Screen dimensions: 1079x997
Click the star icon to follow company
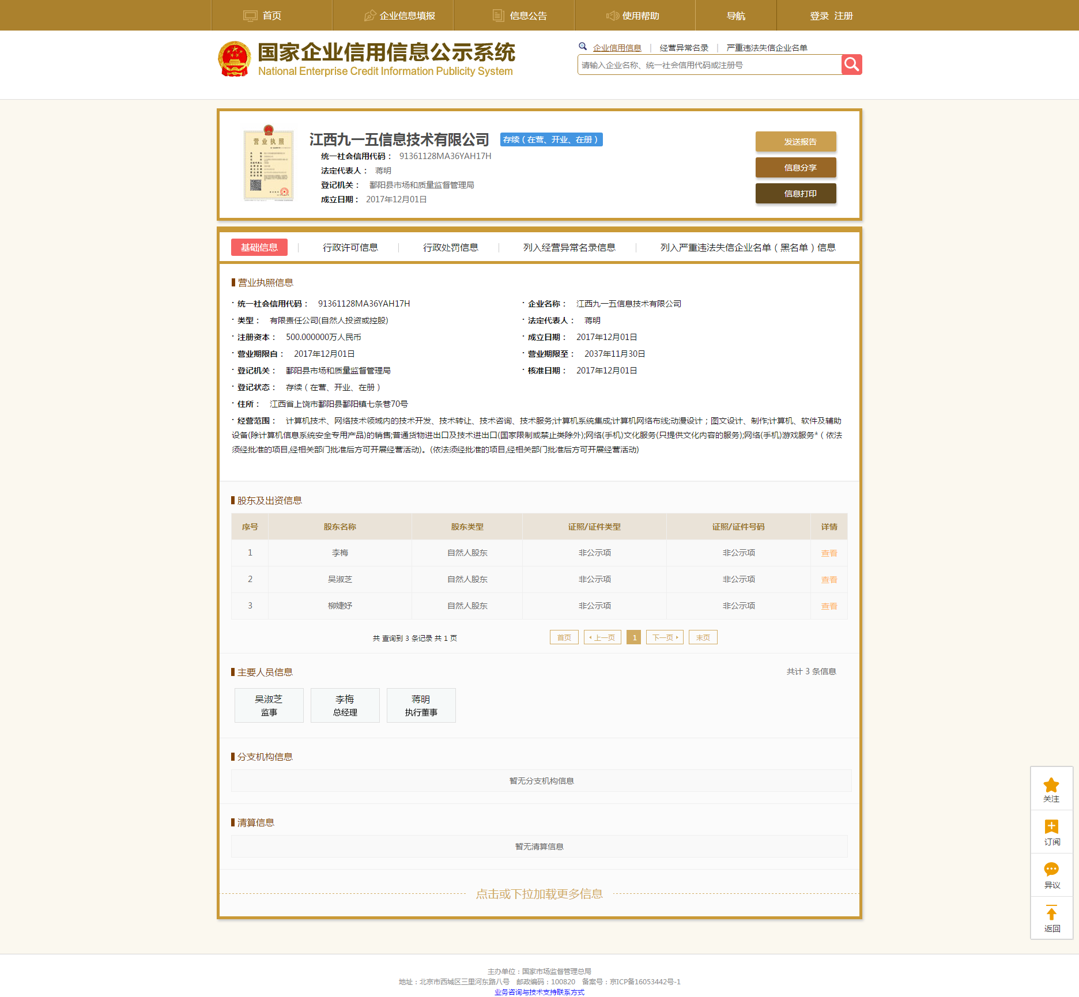point(1051,785)
